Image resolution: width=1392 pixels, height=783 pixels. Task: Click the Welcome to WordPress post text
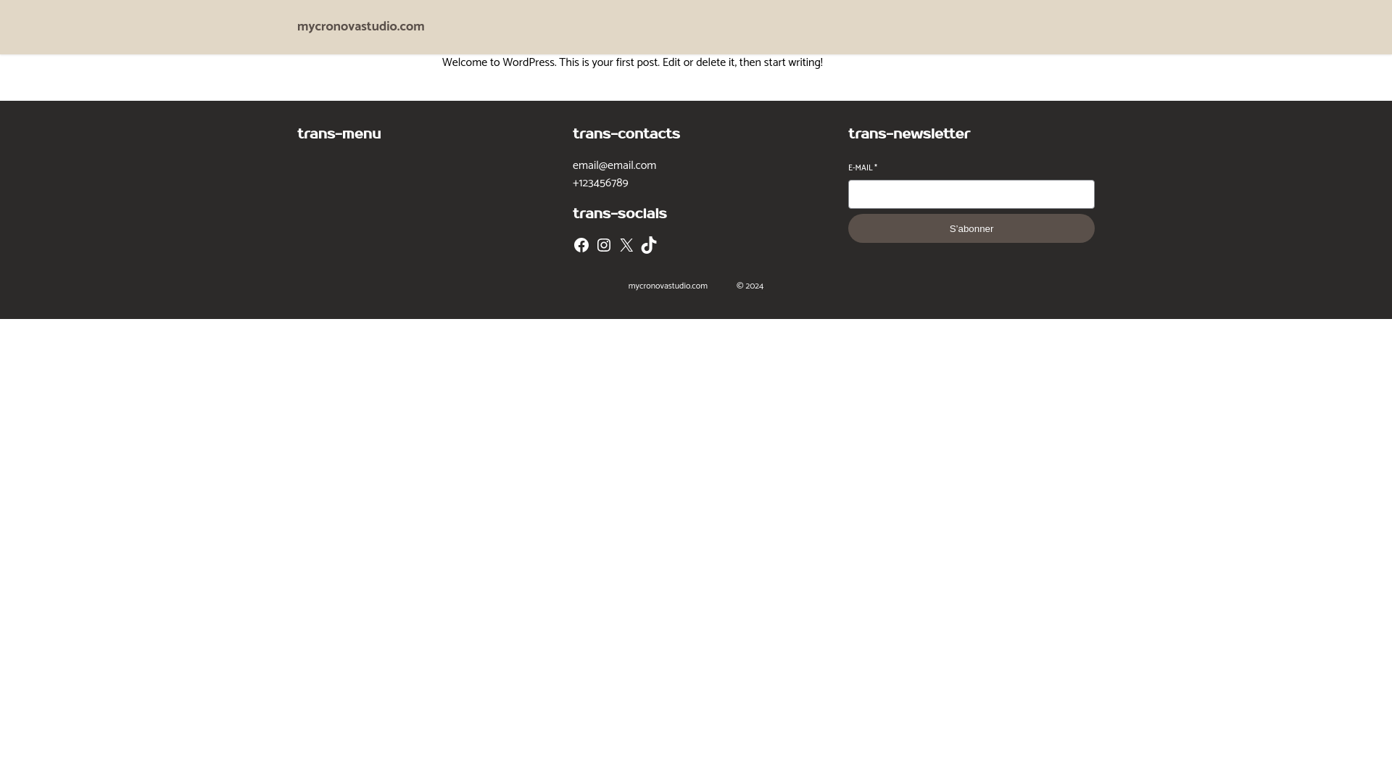tap(632, 62)
